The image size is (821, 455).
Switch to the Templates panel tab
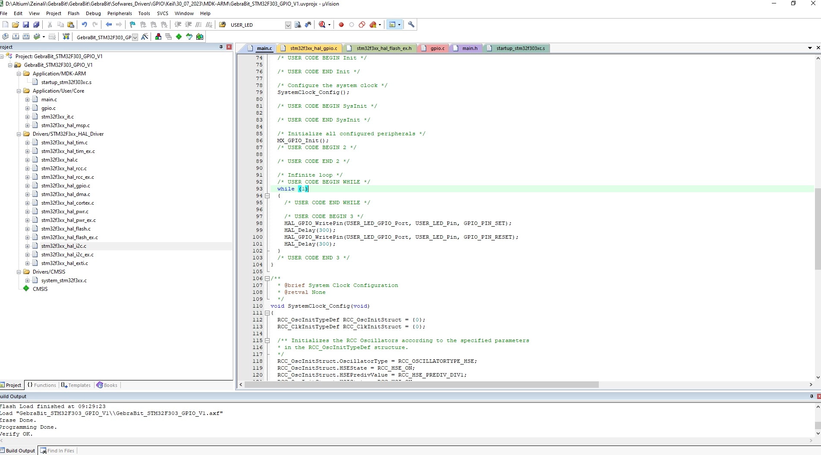(x=76, y=385)
